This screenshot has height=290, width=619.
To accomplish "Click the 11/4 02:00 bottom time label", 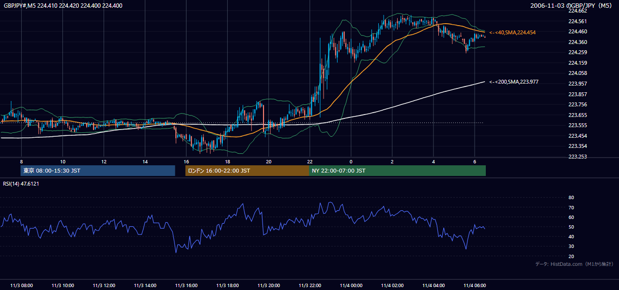I will (x=392, y=285).
